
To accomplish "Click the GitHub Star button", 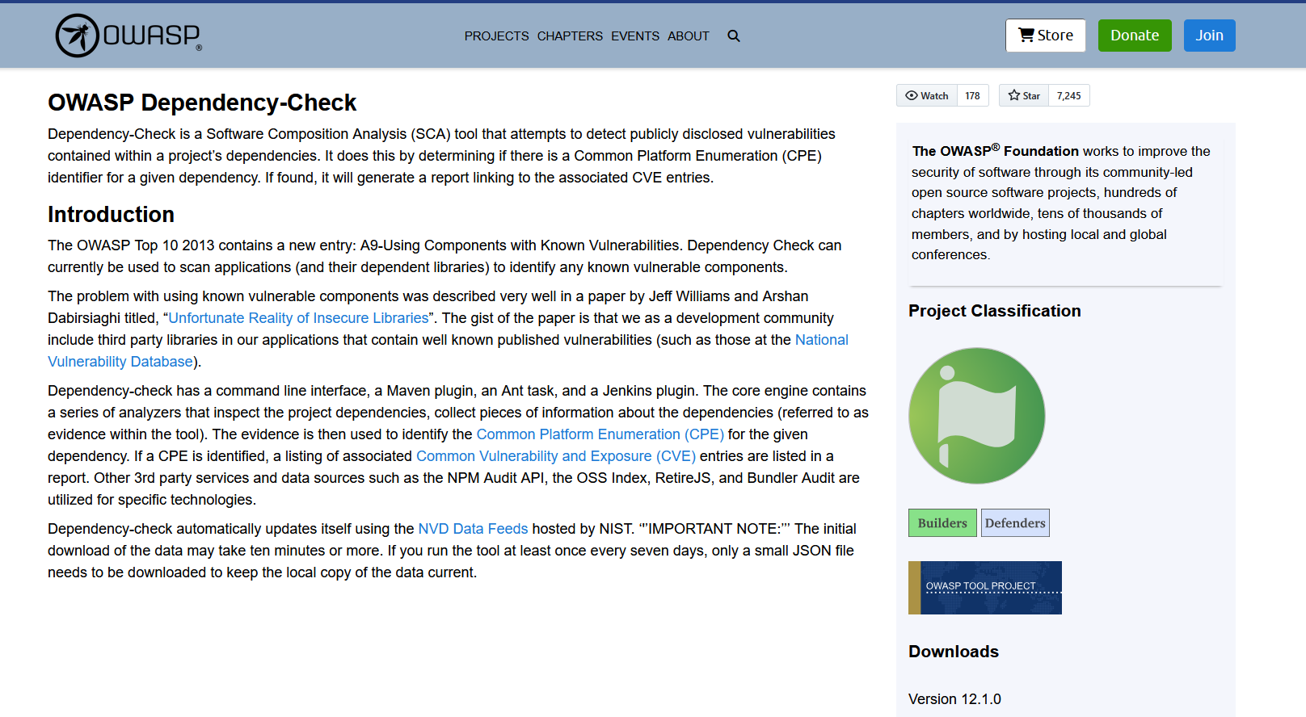I will tap(1024, 95).
